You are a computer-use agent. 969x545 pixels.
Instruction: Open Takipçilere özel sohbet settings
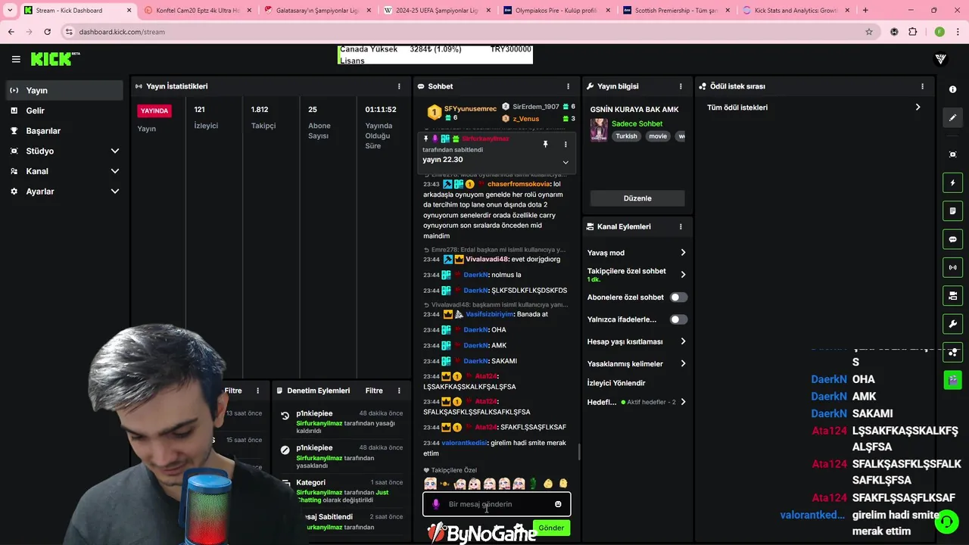coord(683,275)
